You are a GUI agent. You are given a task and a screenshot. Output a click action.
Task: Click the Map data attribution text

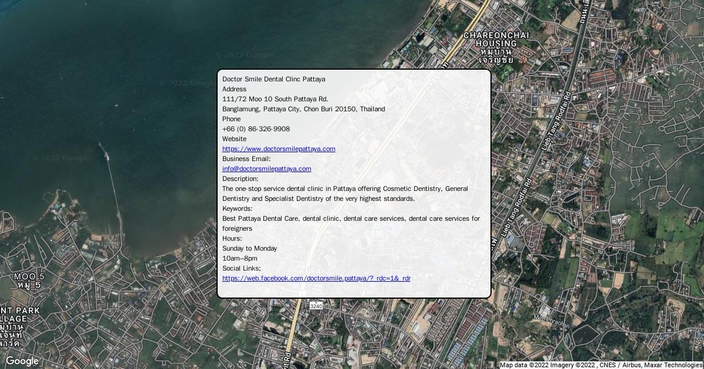tap(601, 365)
